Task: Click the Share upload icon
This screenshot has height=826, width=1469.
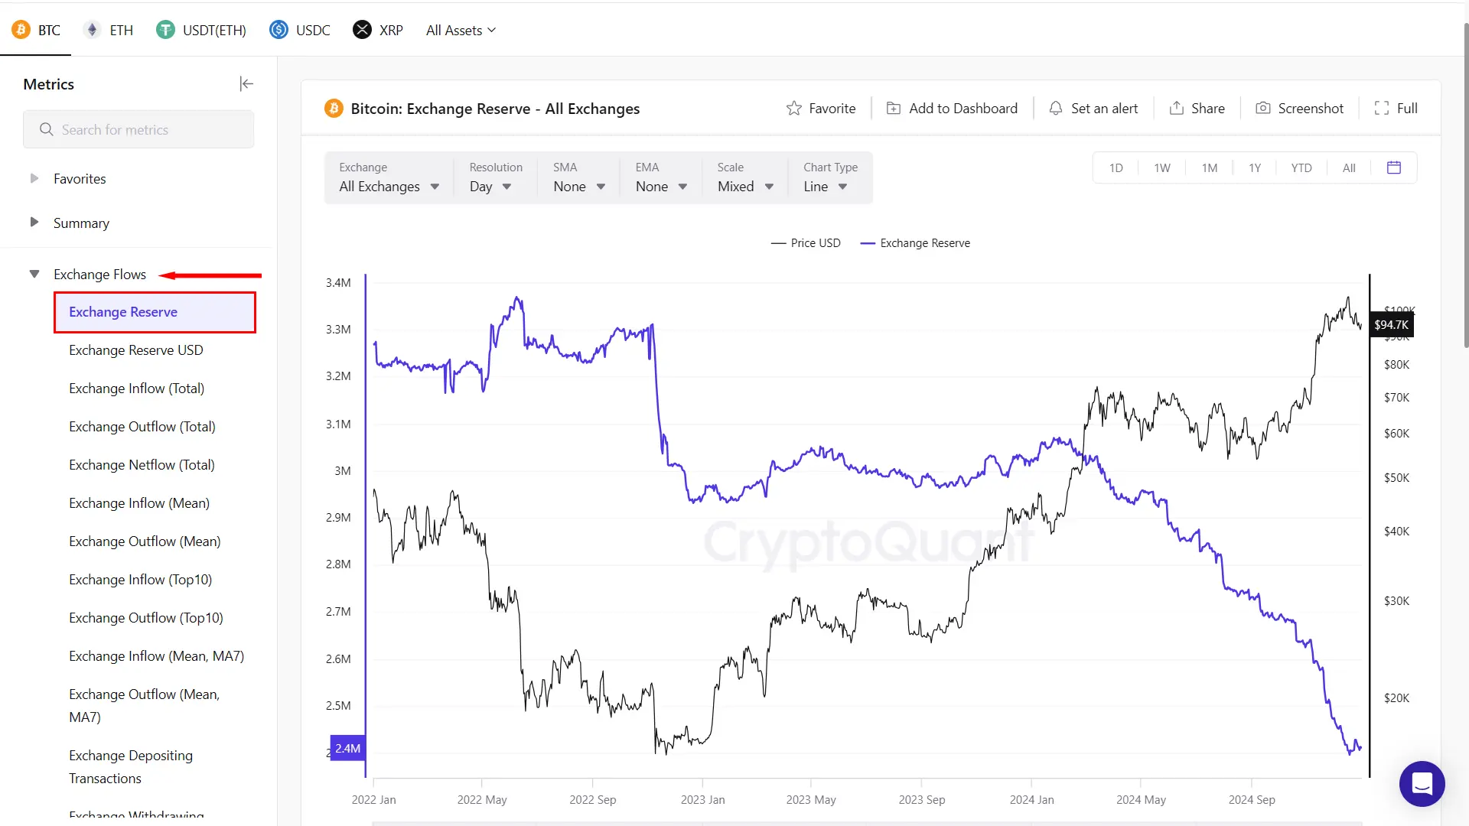Action: click(x=1177, y=109)
